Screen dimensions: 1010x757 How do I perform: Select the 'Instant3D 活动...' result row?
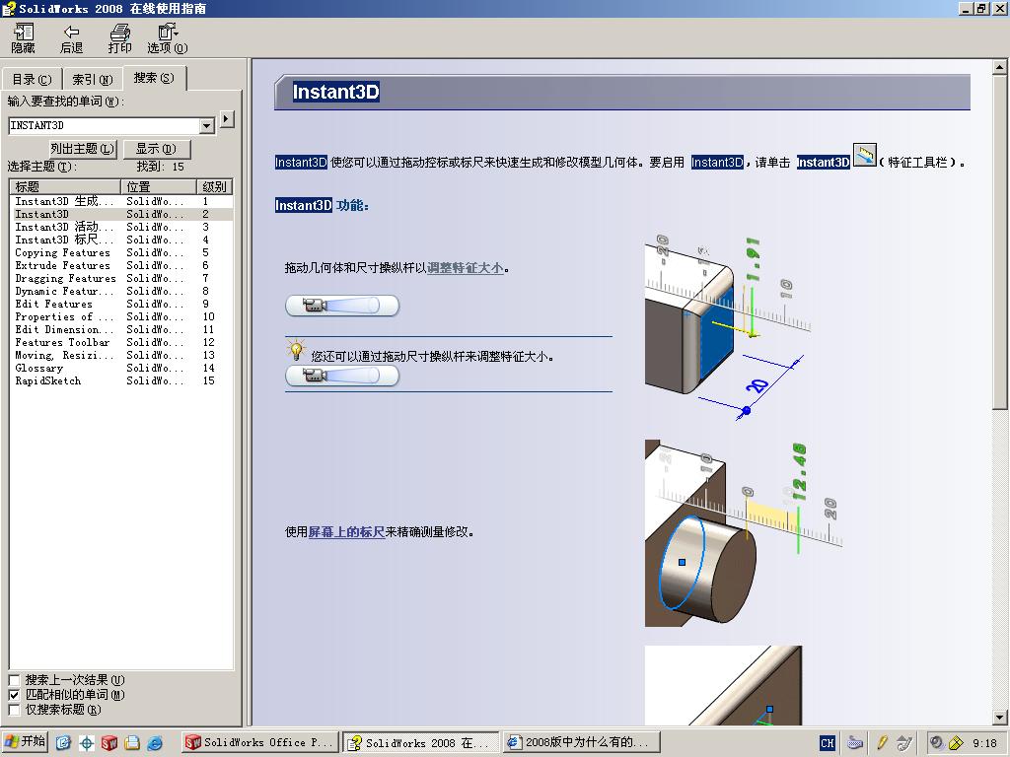pos(121,228)
